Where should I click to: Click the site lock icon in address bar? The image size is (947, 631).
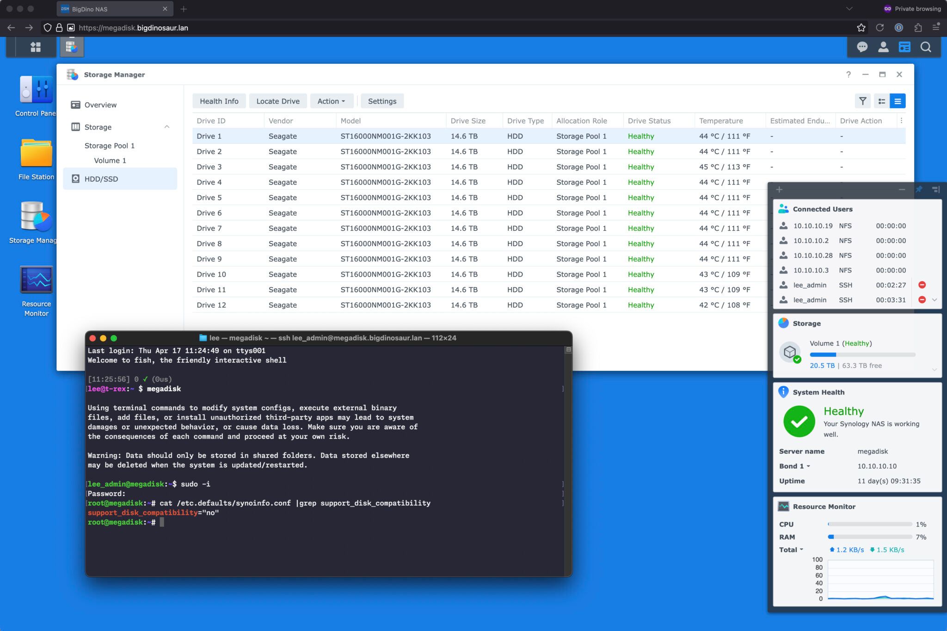(x=59, y=28)
